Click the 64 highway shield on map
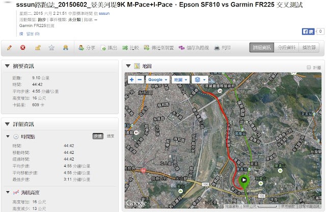The height and width of the screenshot is (212, 326). pyautogui.click(x=143, y=171)
